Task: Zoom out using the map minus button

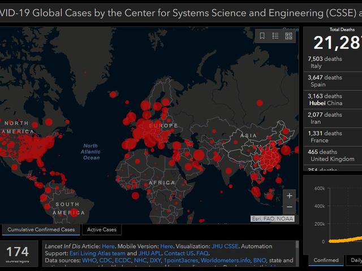Action: 290,207
